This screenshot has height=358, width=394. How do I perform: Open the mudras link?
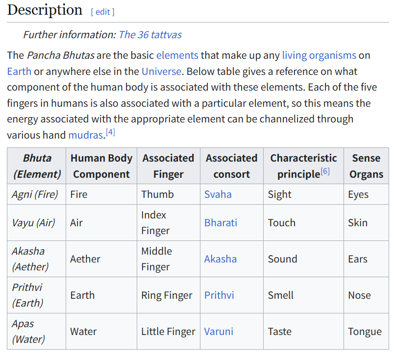85,135
